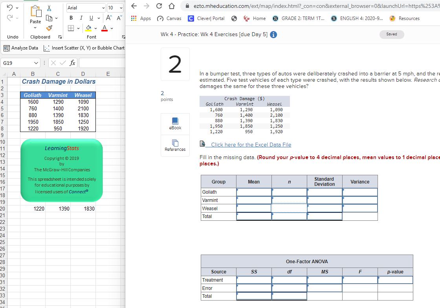Click the Redo arrow in Excel

9,18
